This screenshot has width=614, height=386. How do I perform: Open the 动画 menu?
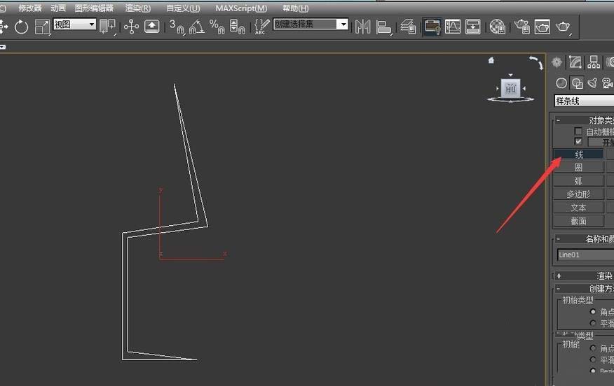point(58,8)
